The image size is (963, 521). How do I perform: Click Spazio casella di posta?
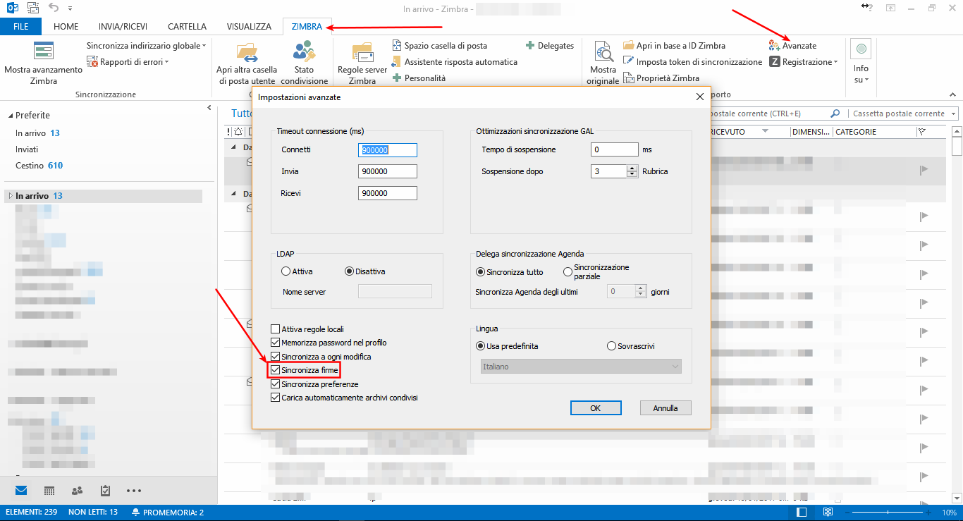point(440,46)
